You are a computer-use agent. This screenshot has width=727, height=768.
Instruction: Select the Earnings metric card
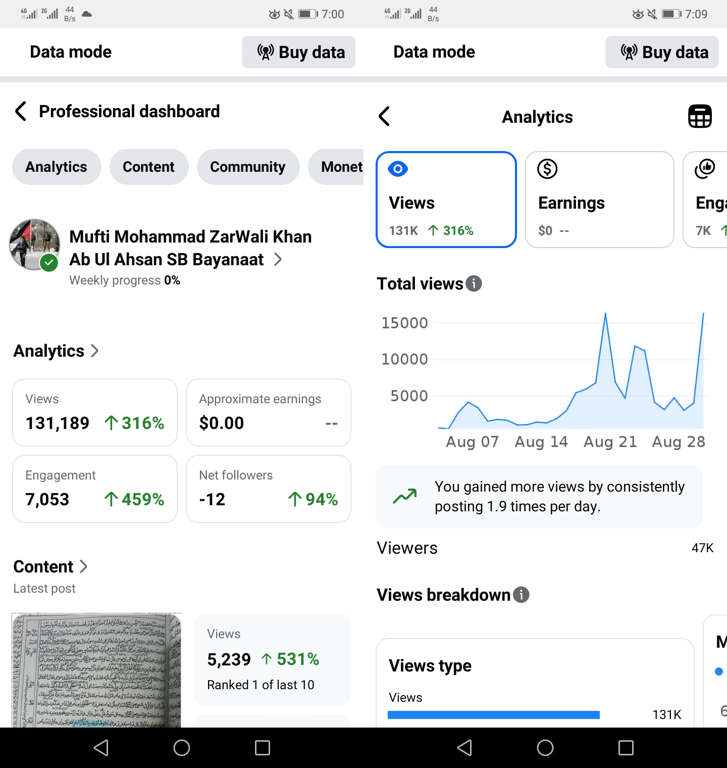point(600,200)
